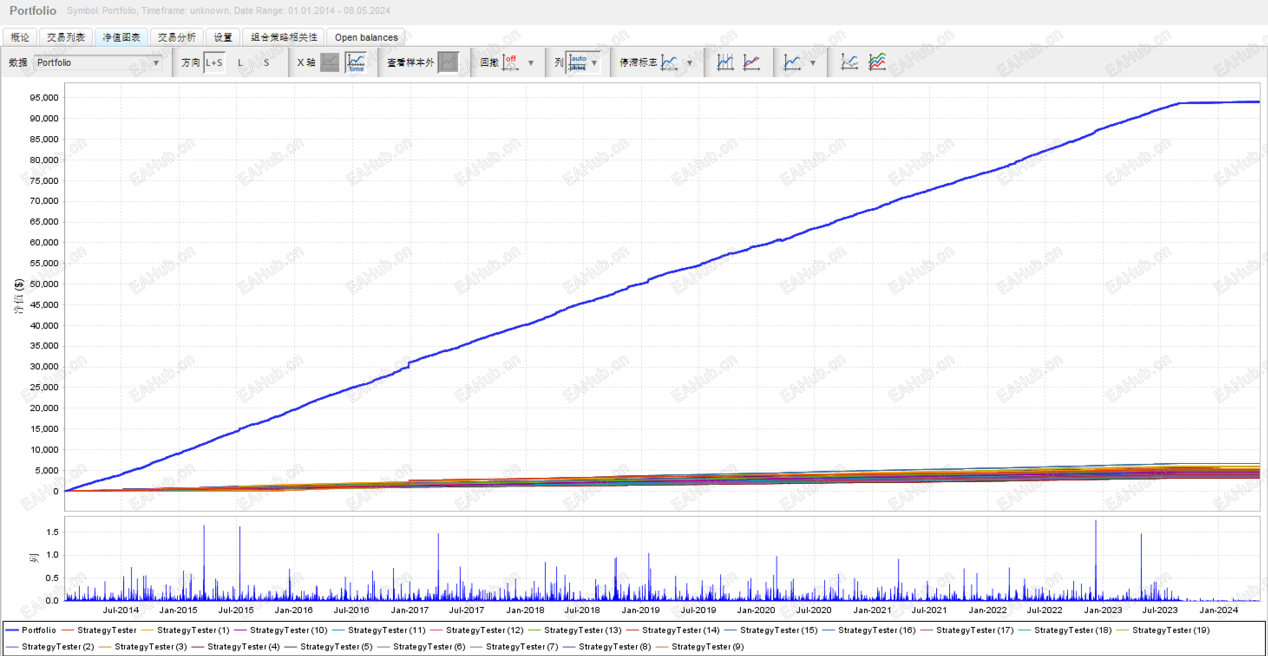Image resolution: width=1268 pixels, height=656 pixels.
Task: Set X axis to time mode
Action: click(356, 62)
